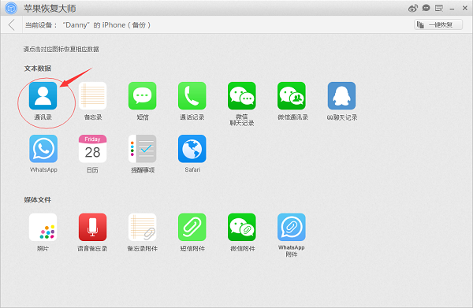Select the WhatsApp附件 attachment icon
Viewport: 473px width, 308px height.
(292, 227)
